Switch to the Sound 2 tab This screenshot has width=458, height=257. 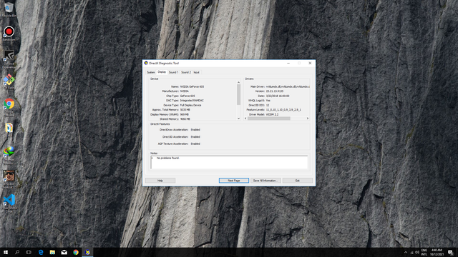click(186, 72)
